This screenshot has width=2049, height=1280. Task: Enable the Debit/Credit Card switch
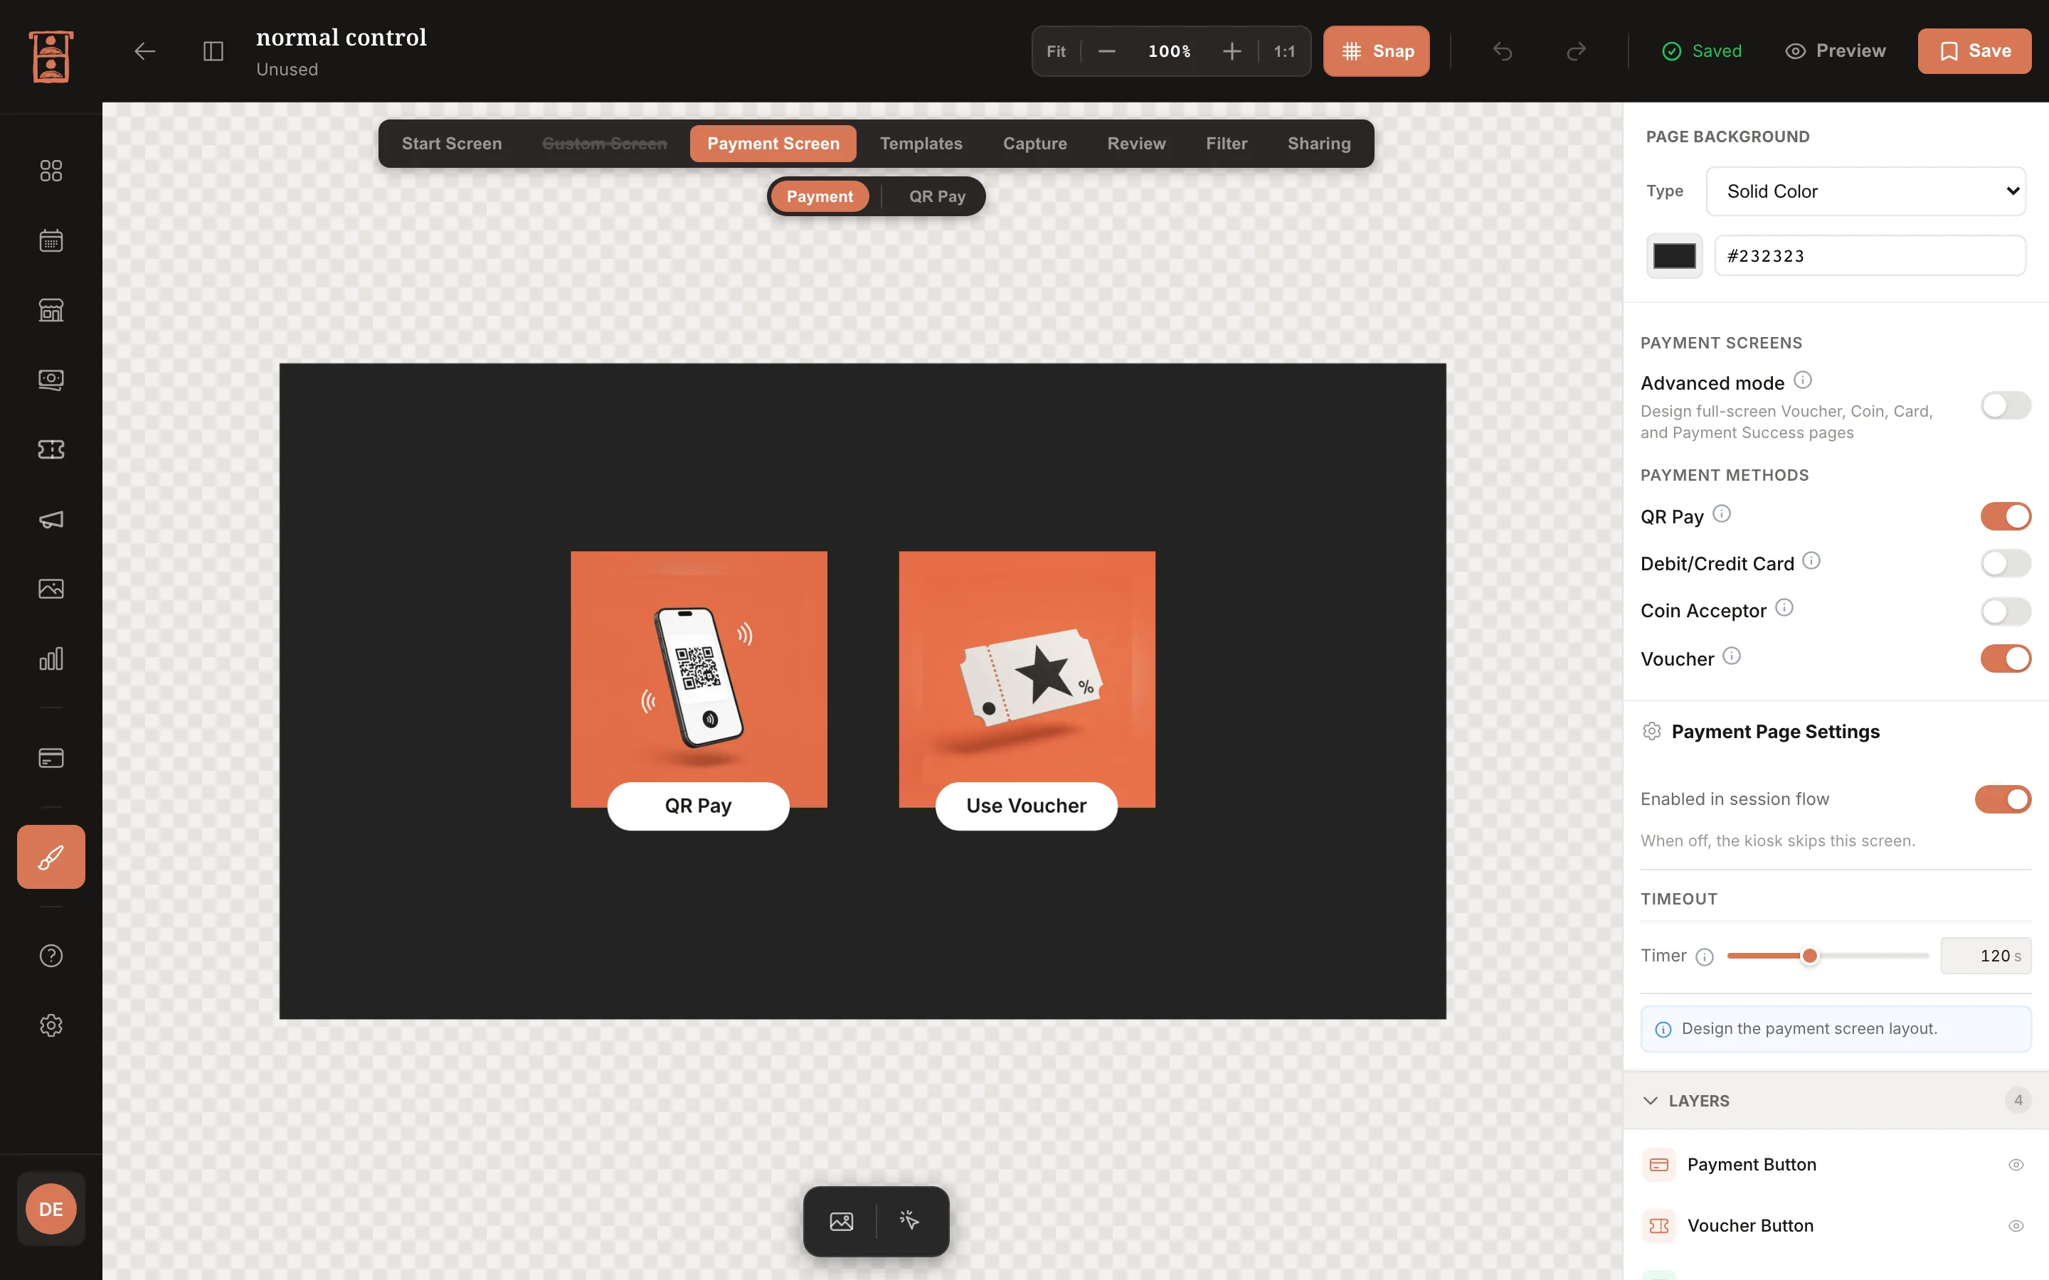[x=2006, y=563]
